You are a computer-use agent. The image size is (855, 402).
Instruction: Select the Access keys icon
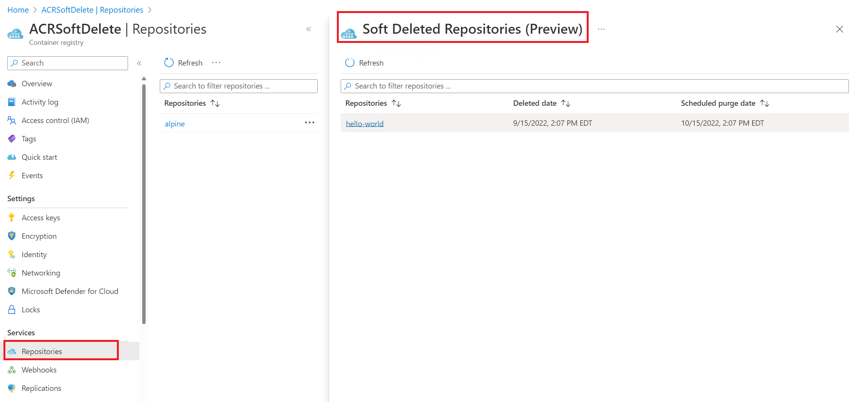pyautogui.click(x=11, y=217)
